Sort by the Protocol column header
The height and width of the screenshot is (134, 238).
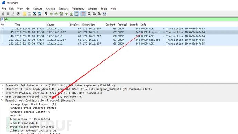point(123,25)
